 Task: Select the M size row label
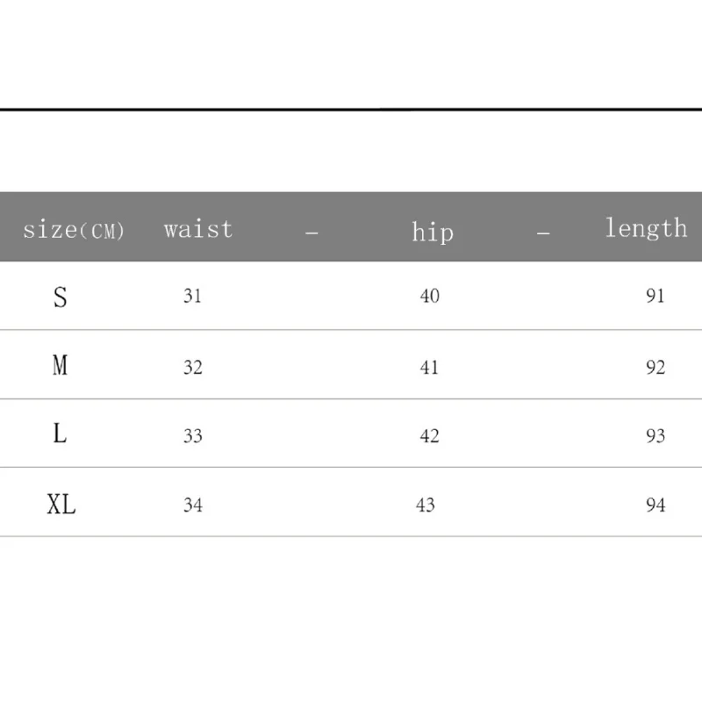(60, 365)
